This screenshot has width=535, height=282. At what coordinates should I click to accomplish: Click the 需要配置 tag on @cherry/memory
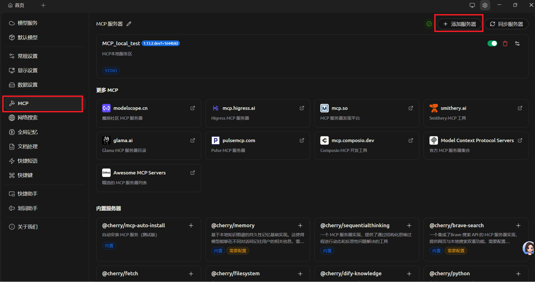click(238, 251)
